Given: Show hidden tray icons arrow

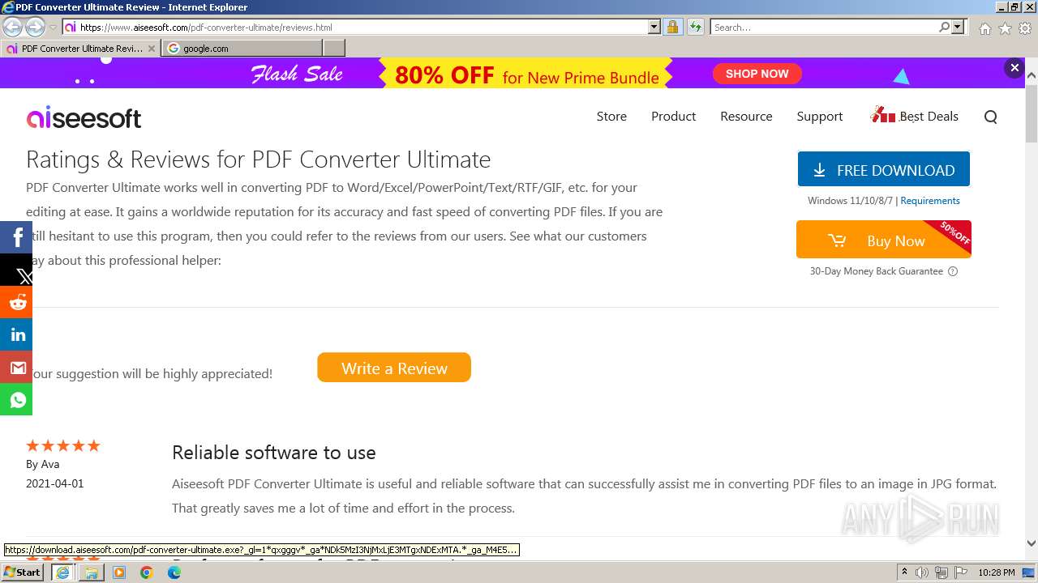Looking at the screenshot, I should 904,572.
